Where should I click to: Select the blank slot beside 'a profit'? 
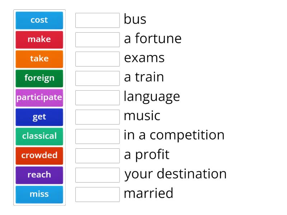point(98,156)
